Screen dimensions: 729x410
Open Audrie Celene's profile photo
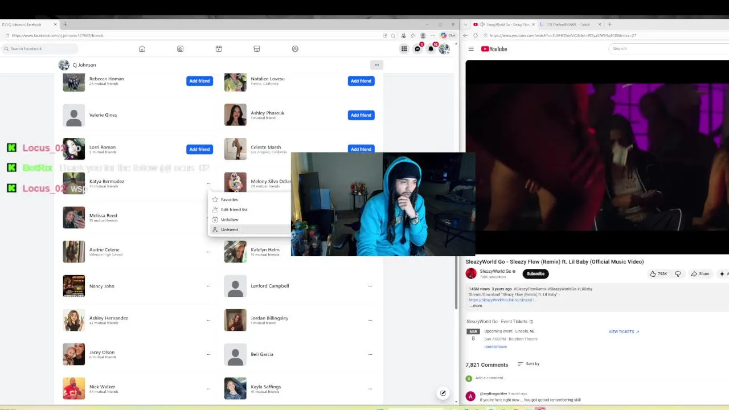(x=73, y=252)
